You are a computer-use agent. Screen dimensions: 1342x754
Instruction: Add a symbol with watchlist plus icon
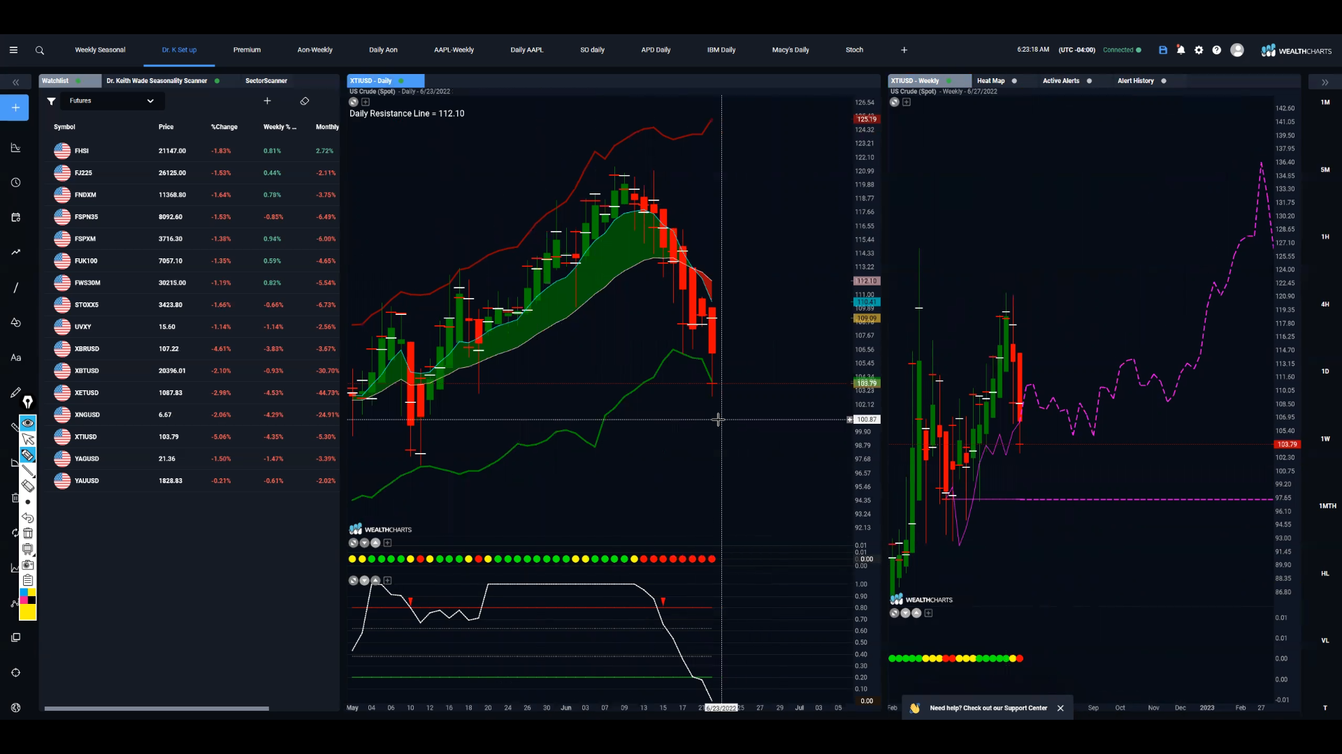pos(267,101)
